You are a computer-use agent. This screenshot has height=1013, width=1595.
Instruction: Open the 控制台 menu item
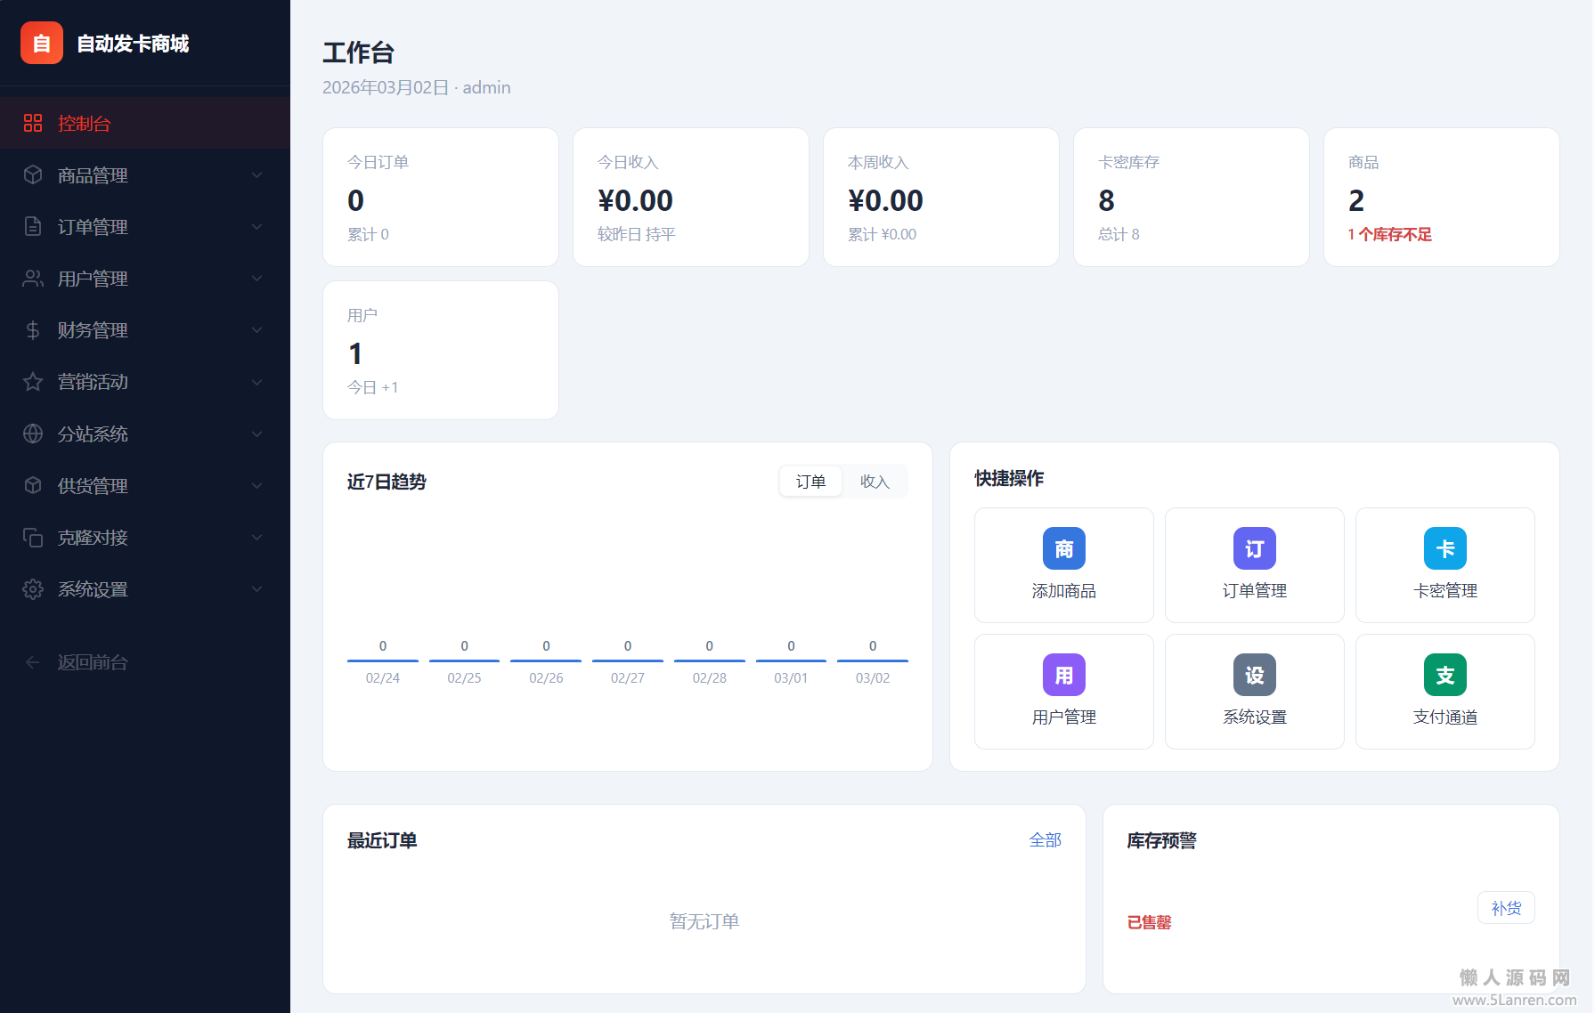(x=145, y=123)
